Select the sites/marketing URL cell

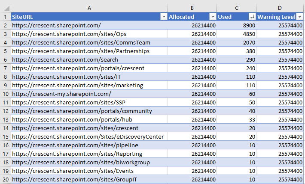89,85
